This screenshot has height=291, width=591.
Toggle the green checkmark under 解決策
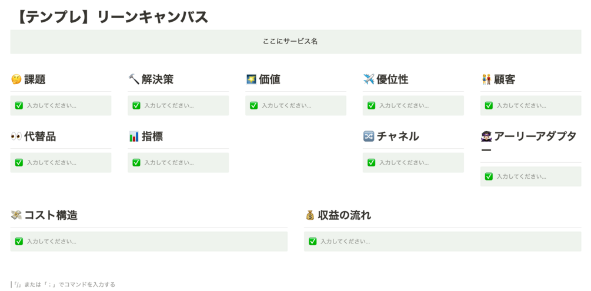[136, 106]
